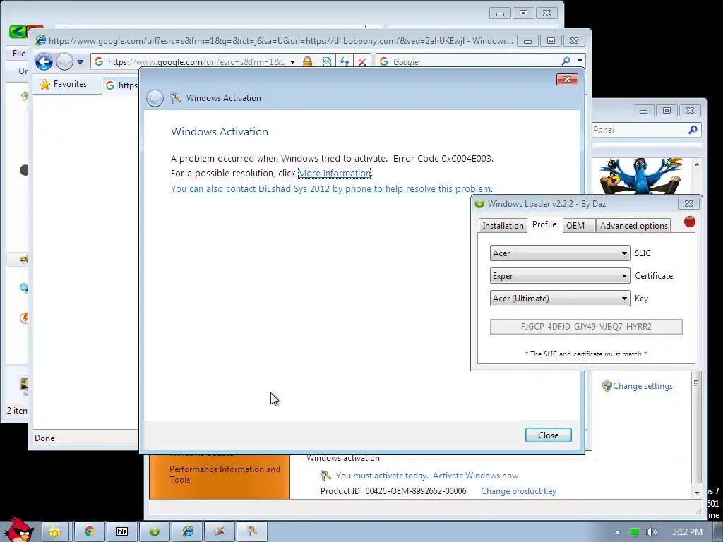The image size is (723, 542).
Task: Click the Rio birds picture in Control Panel
Action: pos(641,176)
